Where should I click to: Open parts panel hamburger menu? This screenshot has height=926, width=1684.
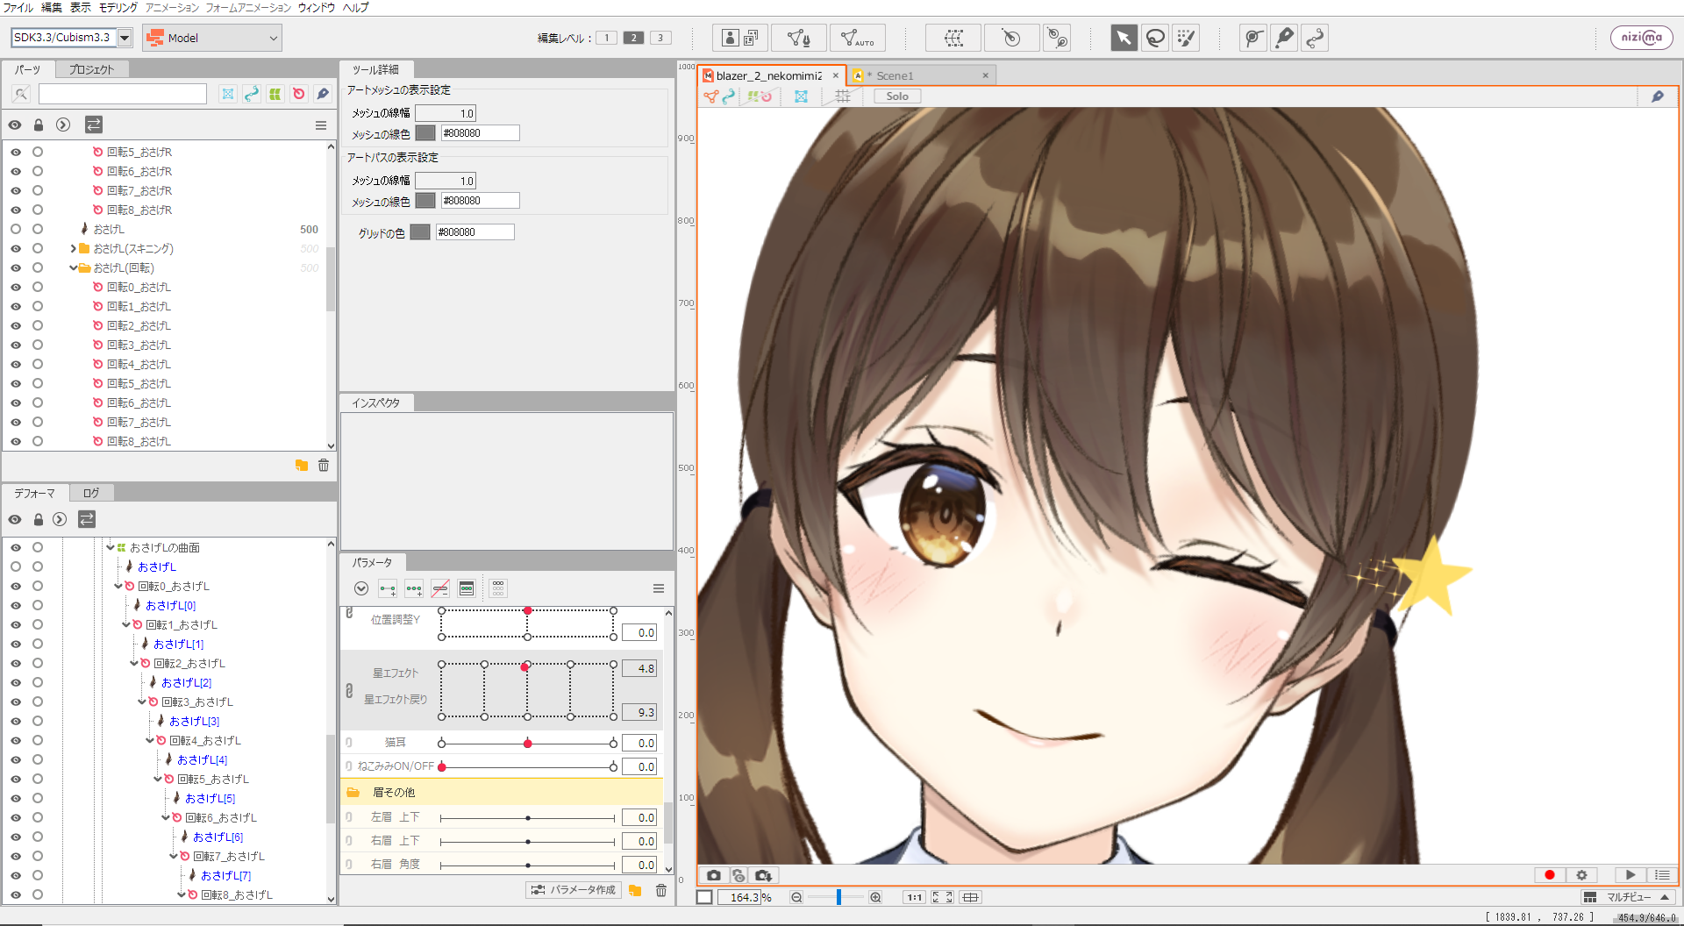click(321, 125)
